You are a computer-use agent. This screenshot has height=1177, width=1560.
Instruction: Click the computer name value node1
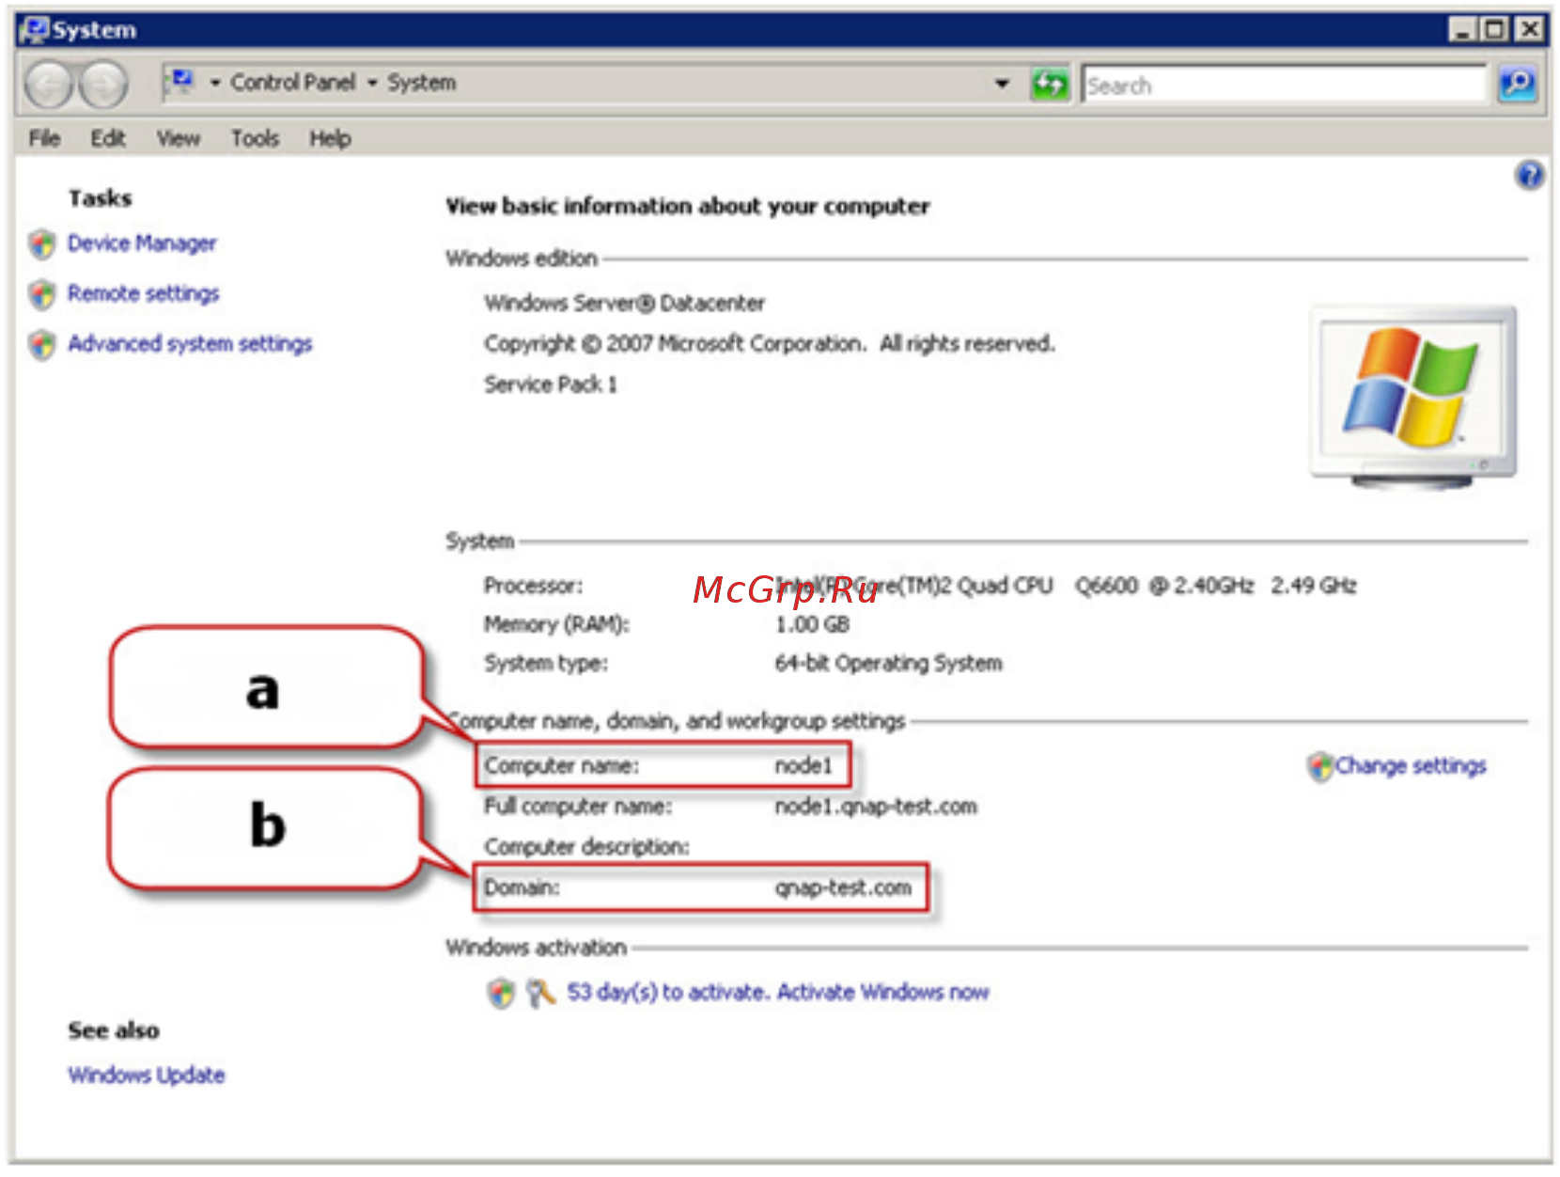tap(803, 766)
